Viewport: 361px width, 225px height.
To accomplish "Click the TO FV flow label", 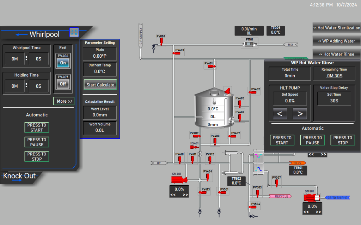I will pyautogui.click(x=298, y=163).
